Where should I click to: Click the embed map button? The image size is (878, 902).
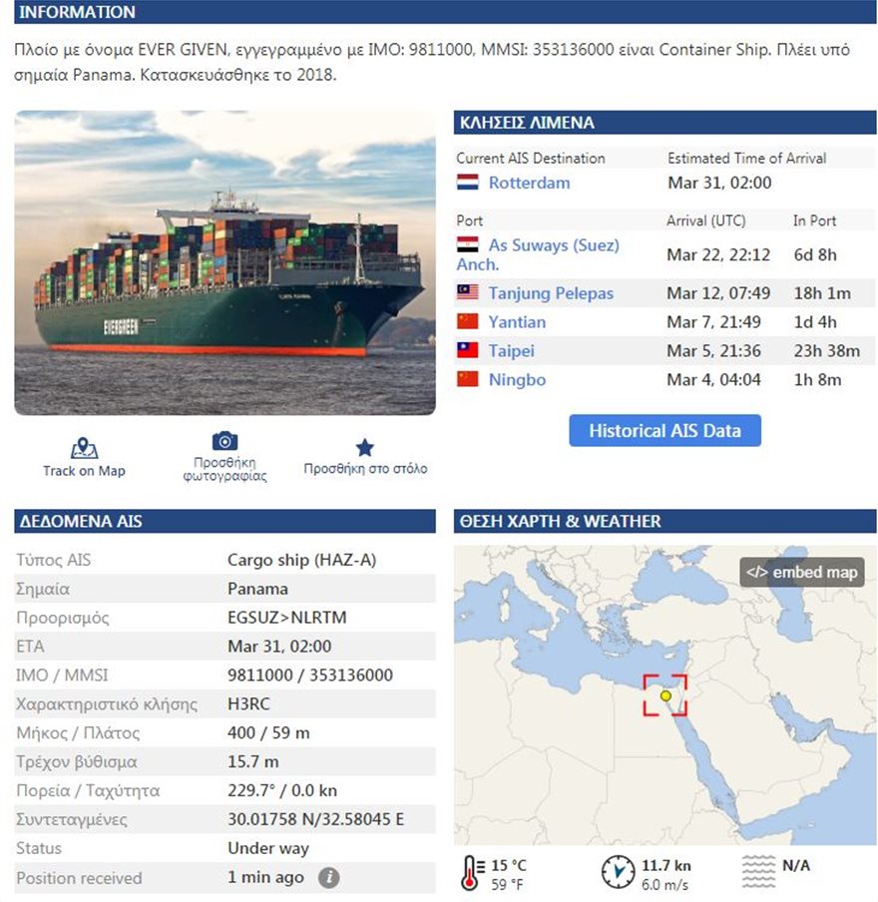click(x=801, y=573)
